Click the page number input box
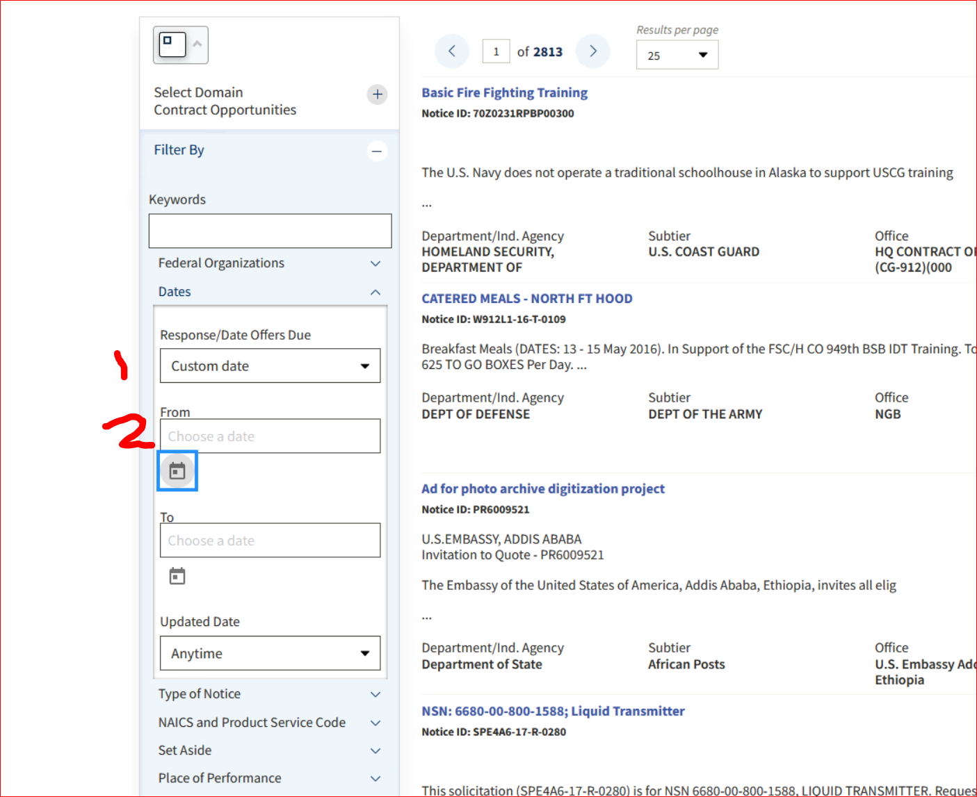This screenshot has height=797, width=977. (496, 51)
